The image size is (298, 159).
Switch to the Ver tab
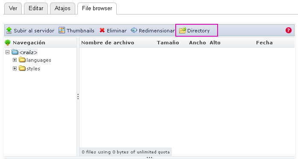(13, 9)
